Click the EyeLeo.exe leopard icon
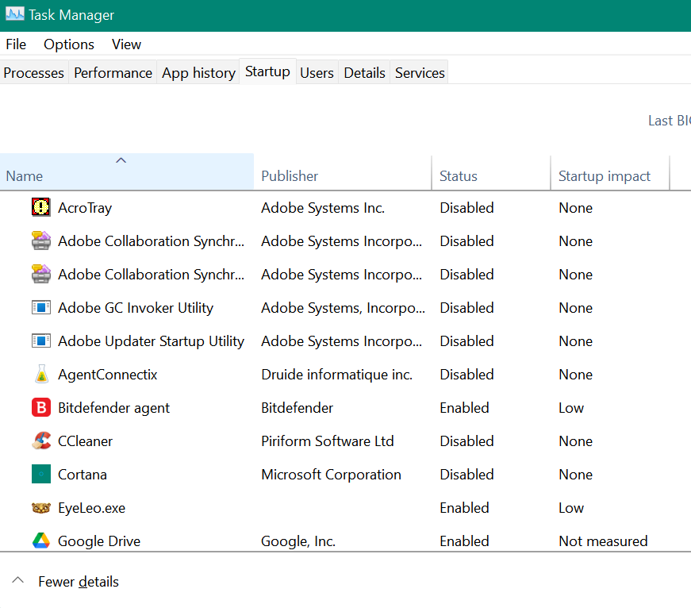Image resolution: width=691 pixels, height=608 pixels. [x=41, y=507]
